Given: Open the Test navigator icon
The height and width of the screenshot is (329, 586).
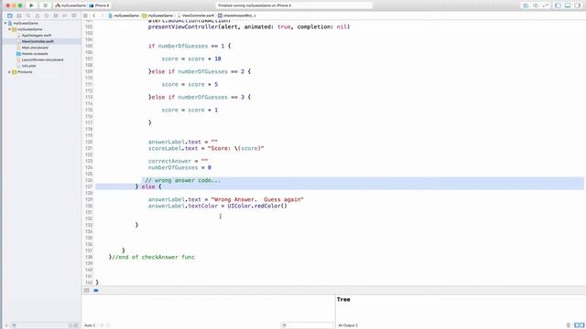Looking at the screenshot, I should 47,16.
